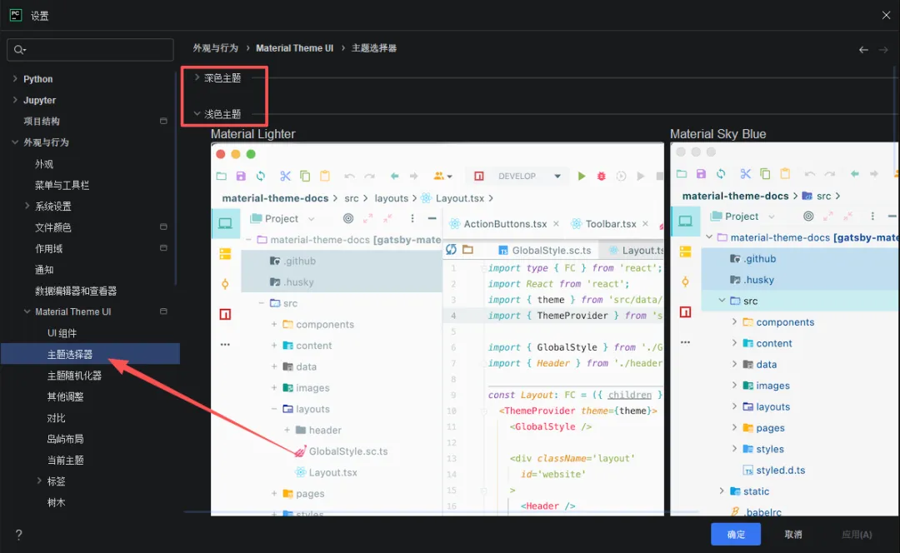Open the UI 组件 settings page
Viewport: 900px width, 553px height.
[x=62, y=333]
